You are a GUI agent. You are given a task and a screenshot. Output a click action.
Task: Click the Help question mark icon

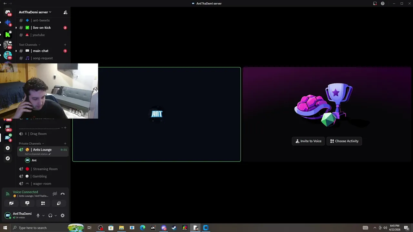[383, 4]
